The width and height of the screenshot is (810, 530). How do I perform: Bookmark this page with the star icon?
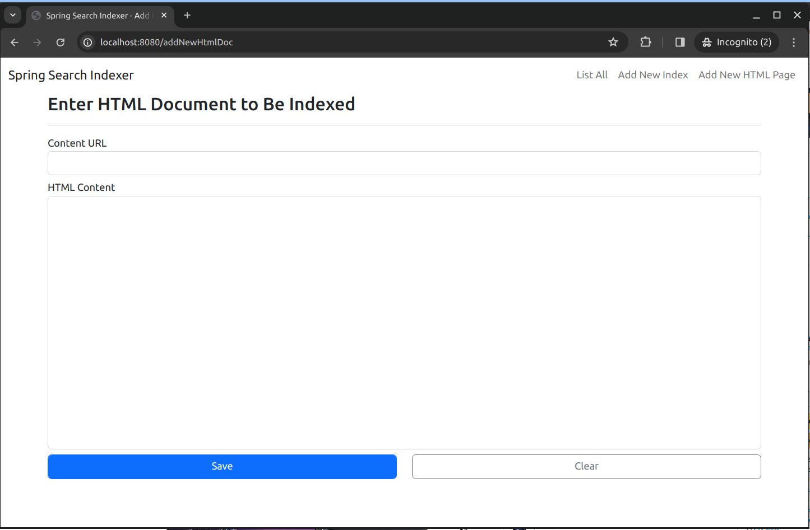click(613, 43)
